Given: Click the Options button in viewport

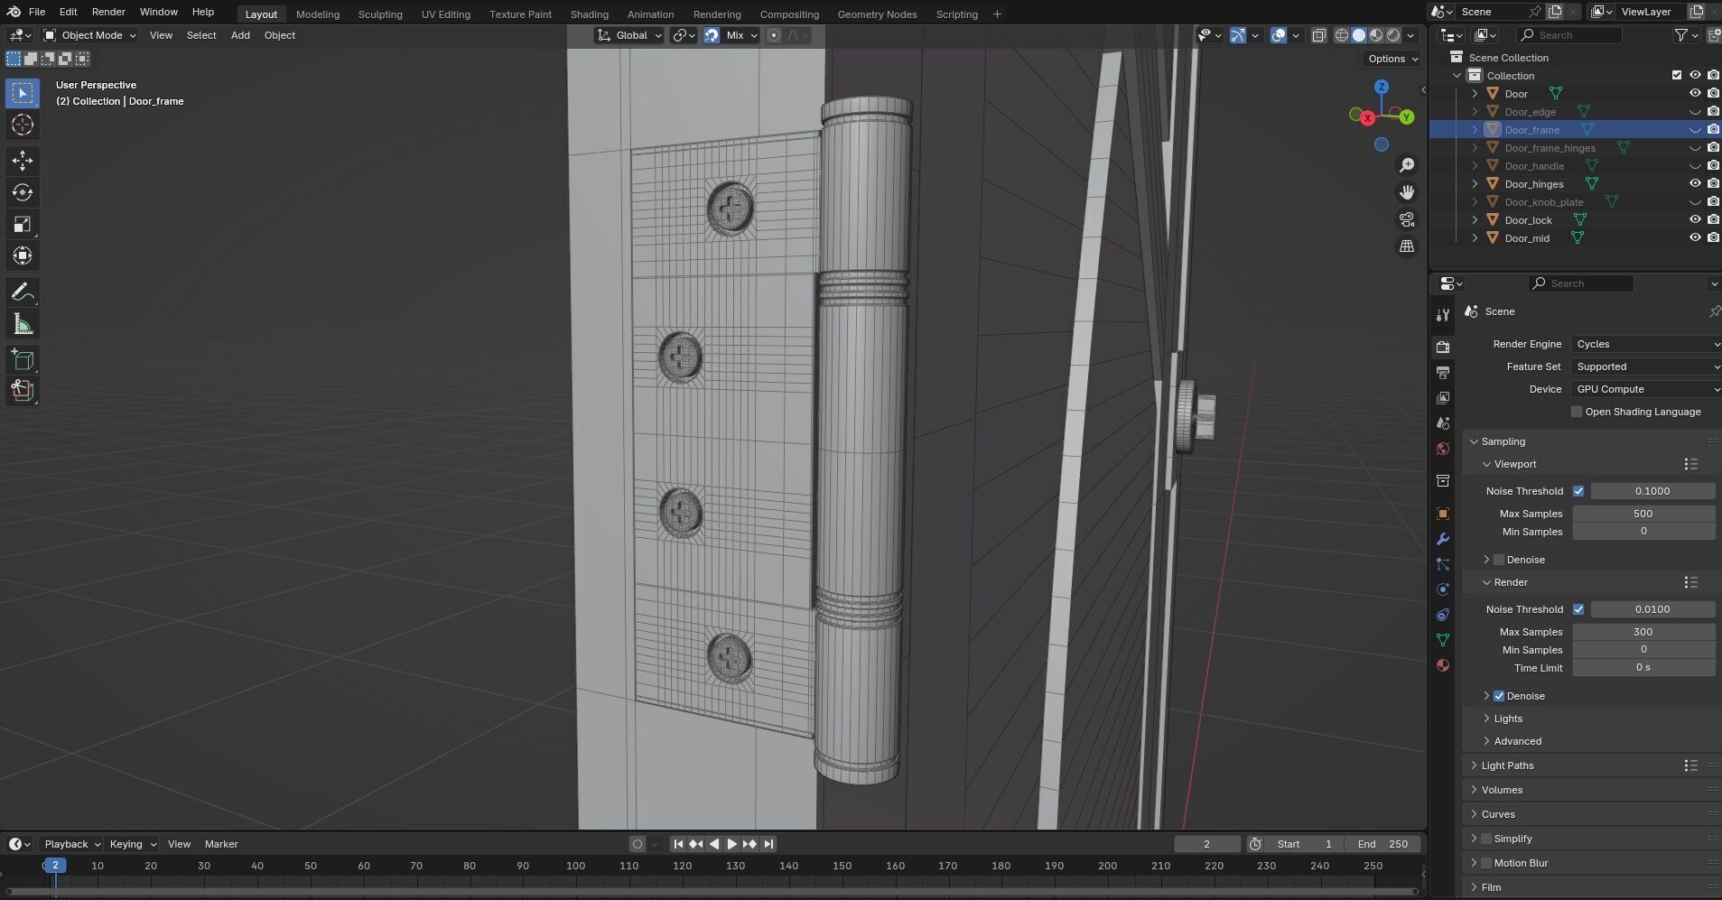Looking at the screenshot, I should pos(1392,59).
